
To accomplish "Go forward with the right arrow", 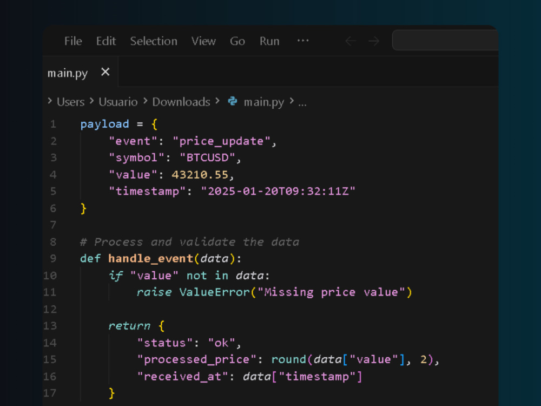I will coord(374,41).
